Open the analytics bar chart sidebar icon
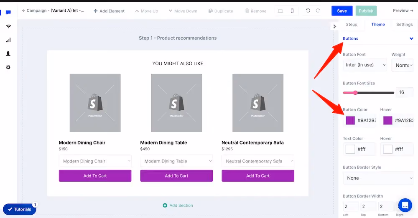Screen dimensions: 418x218 click(x=8, y=40)
